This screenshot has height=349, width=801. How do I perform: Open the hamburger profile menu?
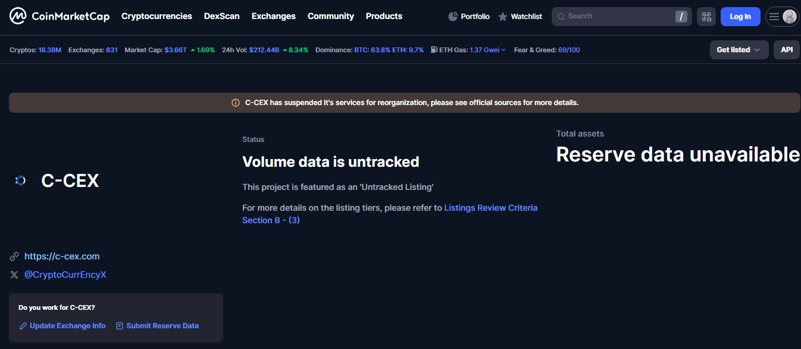[781, 17]
